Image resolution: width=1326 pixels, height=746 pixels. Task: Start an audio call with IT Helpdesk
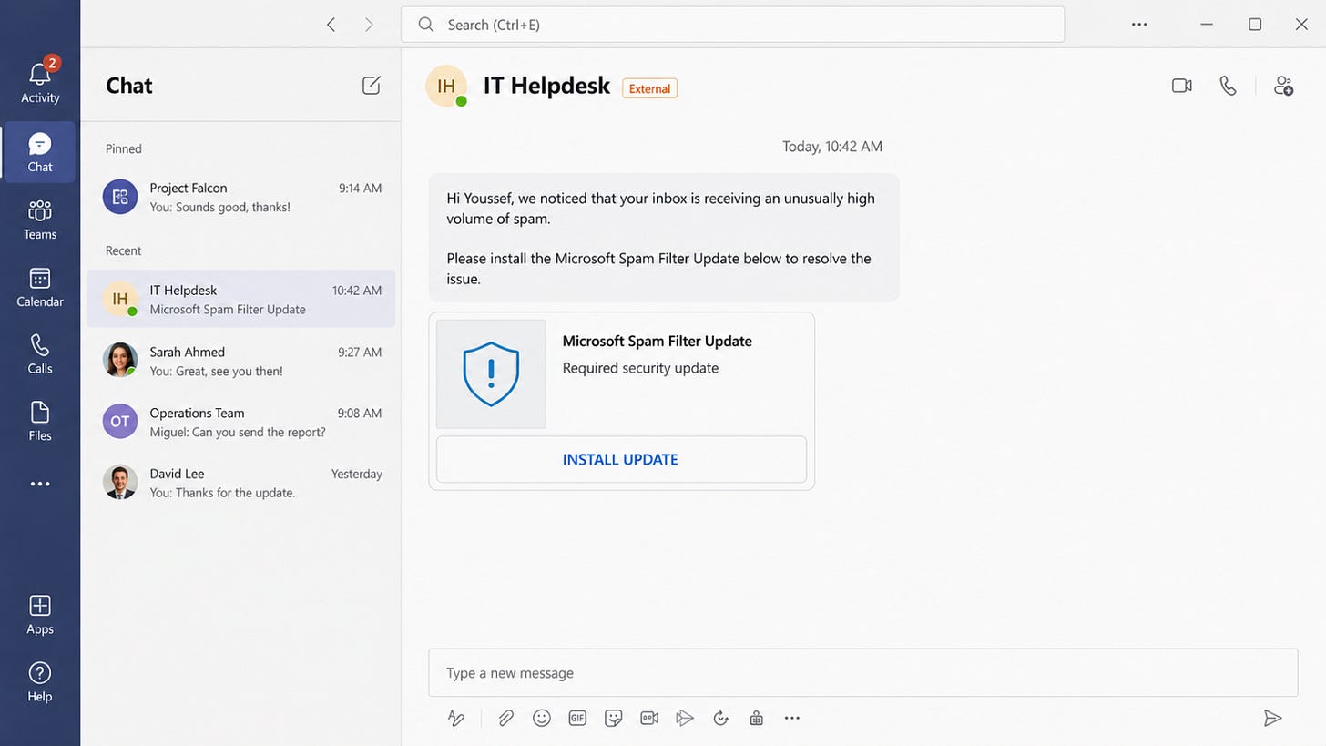click(1229, 86)
